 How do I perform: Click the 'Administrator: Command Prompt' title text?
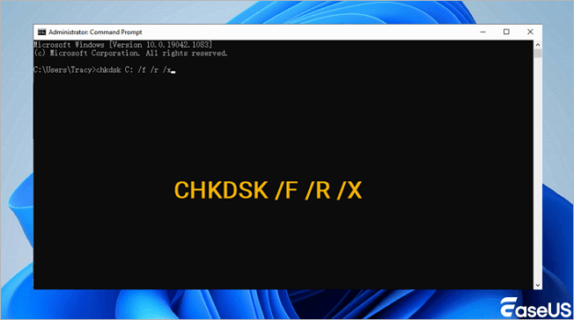tap(95, 33)
